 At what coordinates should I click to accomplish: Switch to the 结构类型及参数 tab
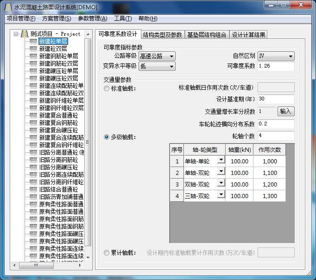[163, 35]
